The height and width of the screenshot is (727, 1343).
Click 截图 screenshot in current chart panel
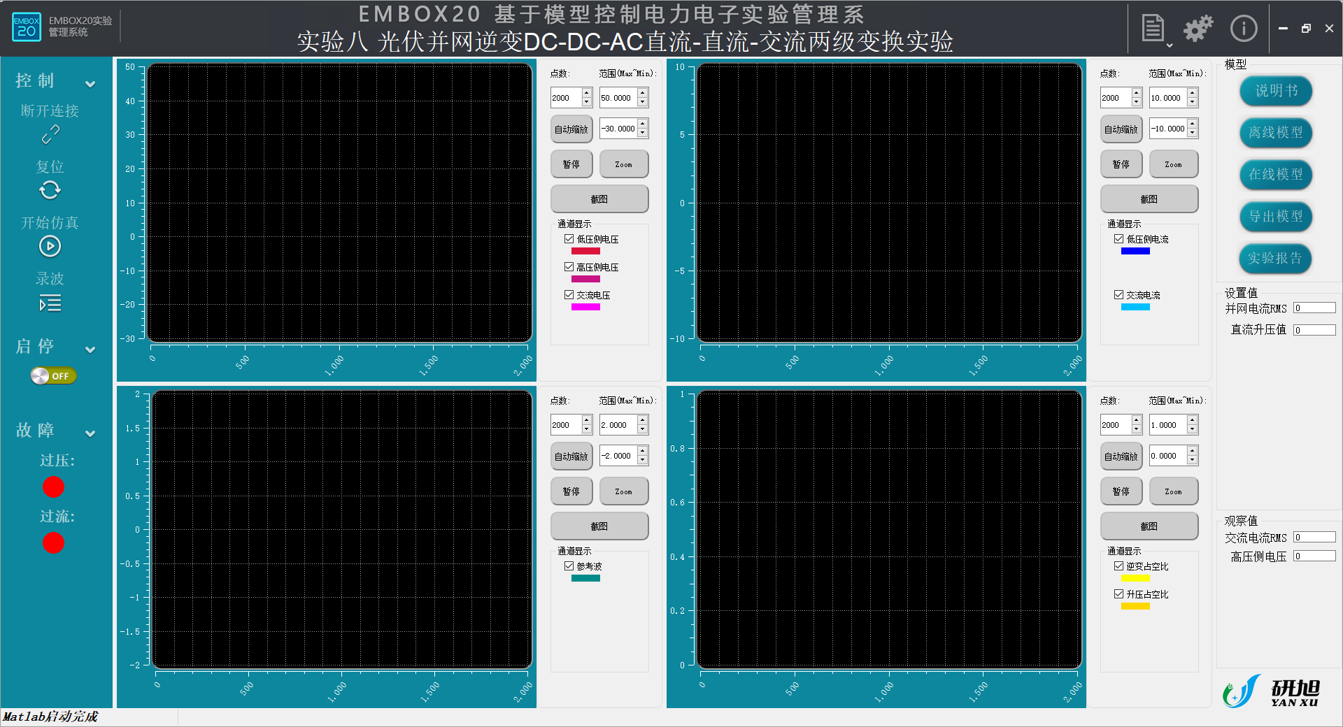click(1149, 199)
